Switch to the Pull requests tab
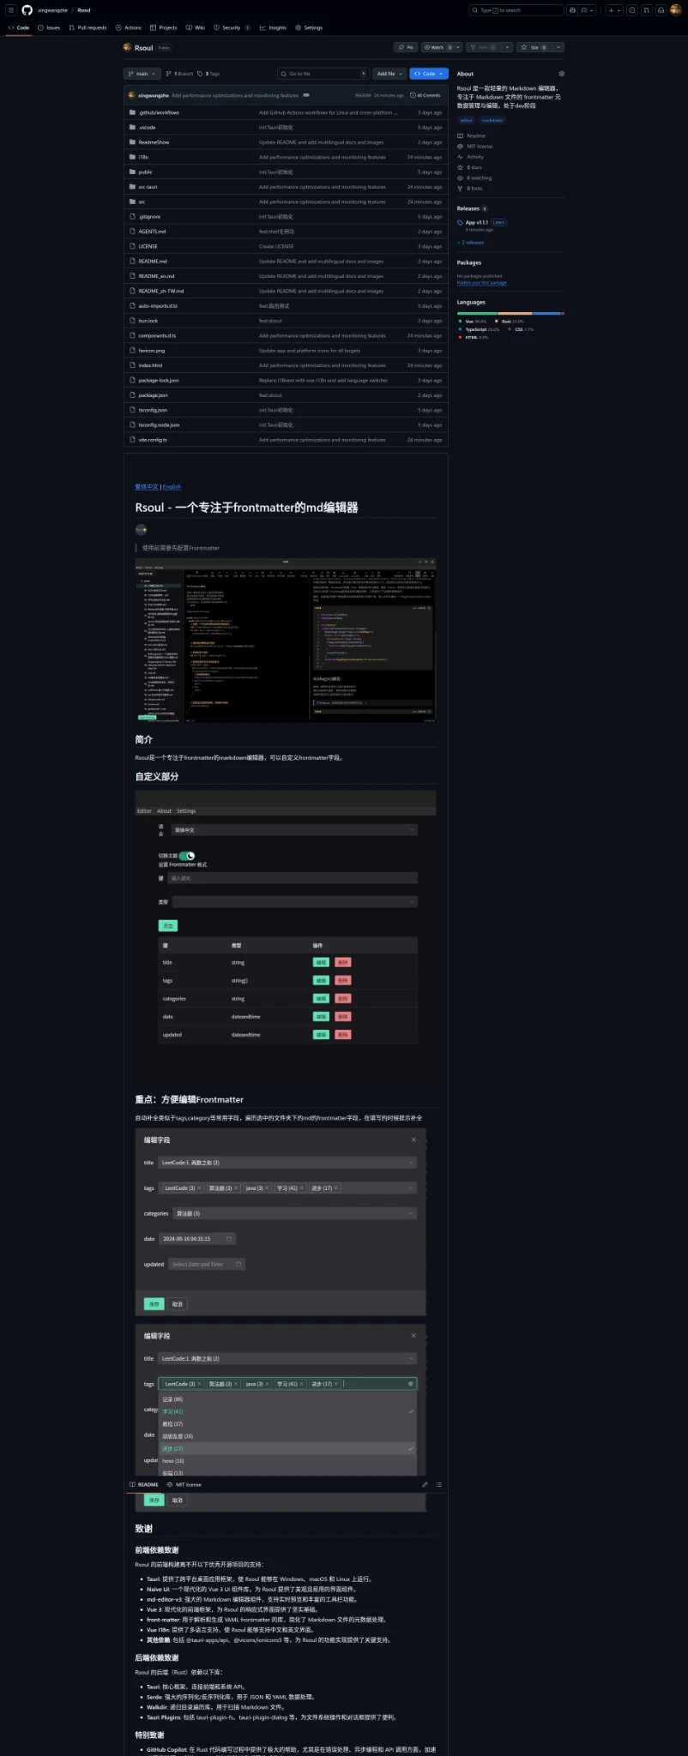 pos(88,27)
